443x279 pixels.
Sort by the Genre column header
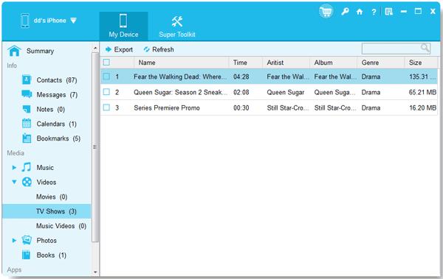[x=381, y=63]
